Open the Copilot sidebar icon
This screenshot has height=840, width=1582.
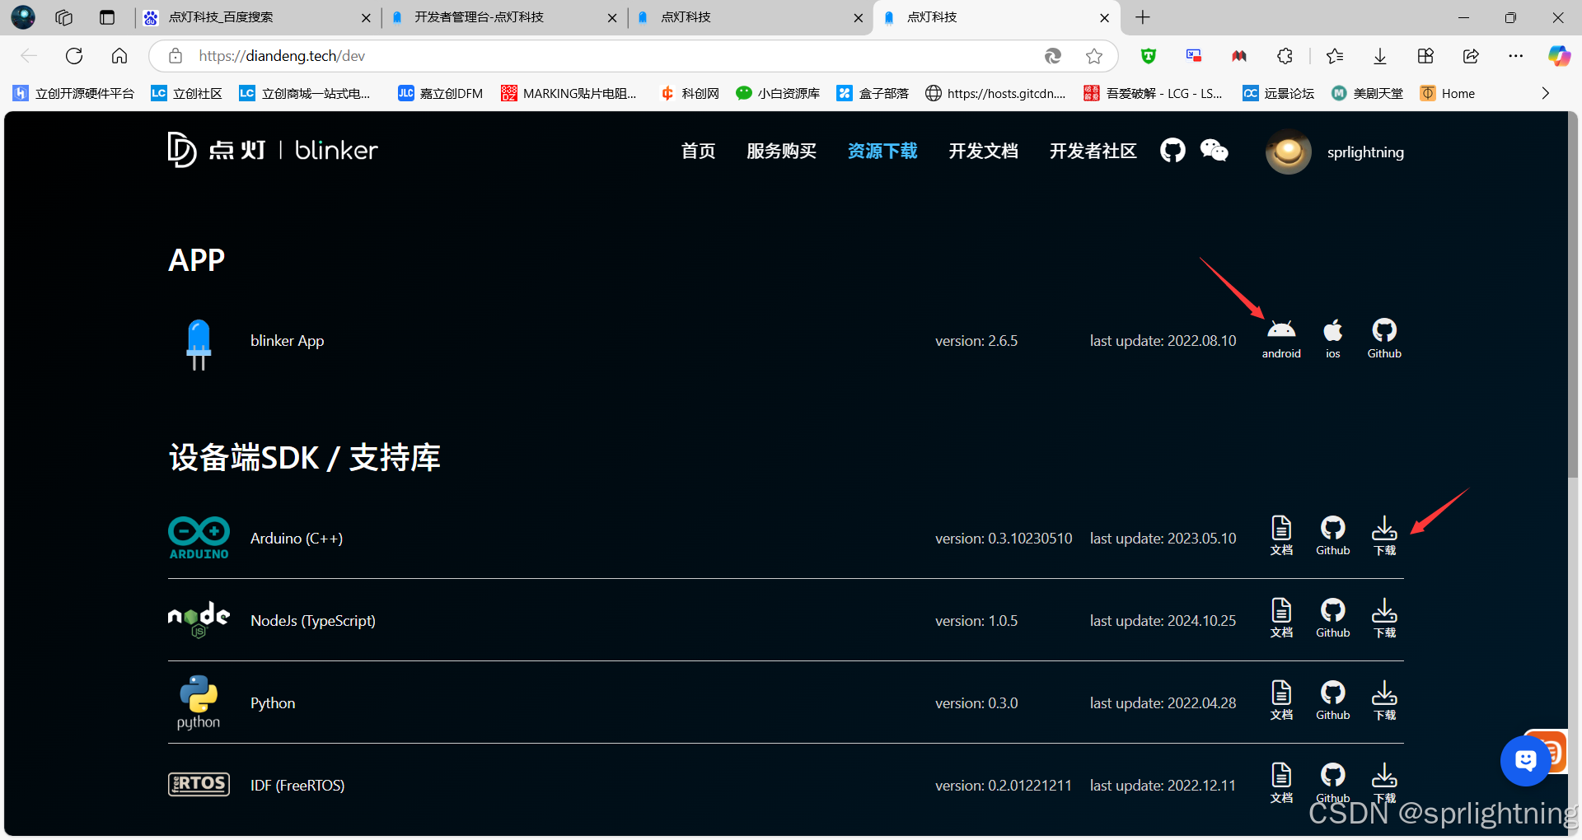coord(1558,56)
